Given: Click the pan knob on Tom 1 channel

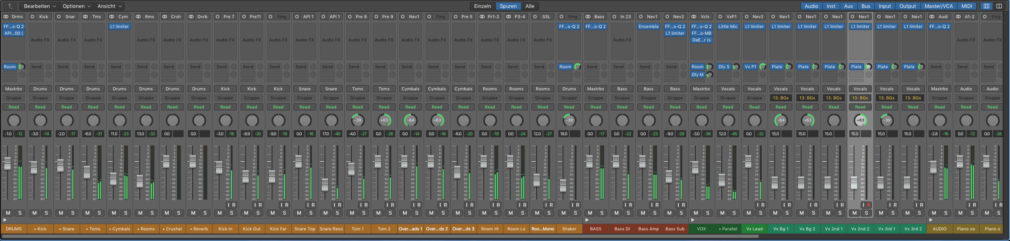Looking at the screenshot, I should point(357,120).
